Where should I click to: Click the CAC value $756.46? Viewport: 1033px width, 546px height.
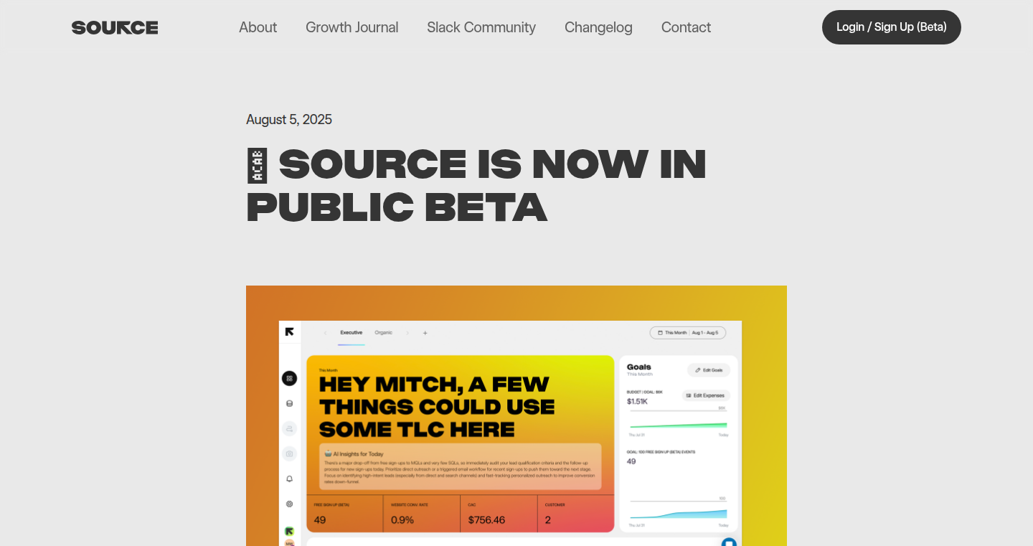point(486,519)
